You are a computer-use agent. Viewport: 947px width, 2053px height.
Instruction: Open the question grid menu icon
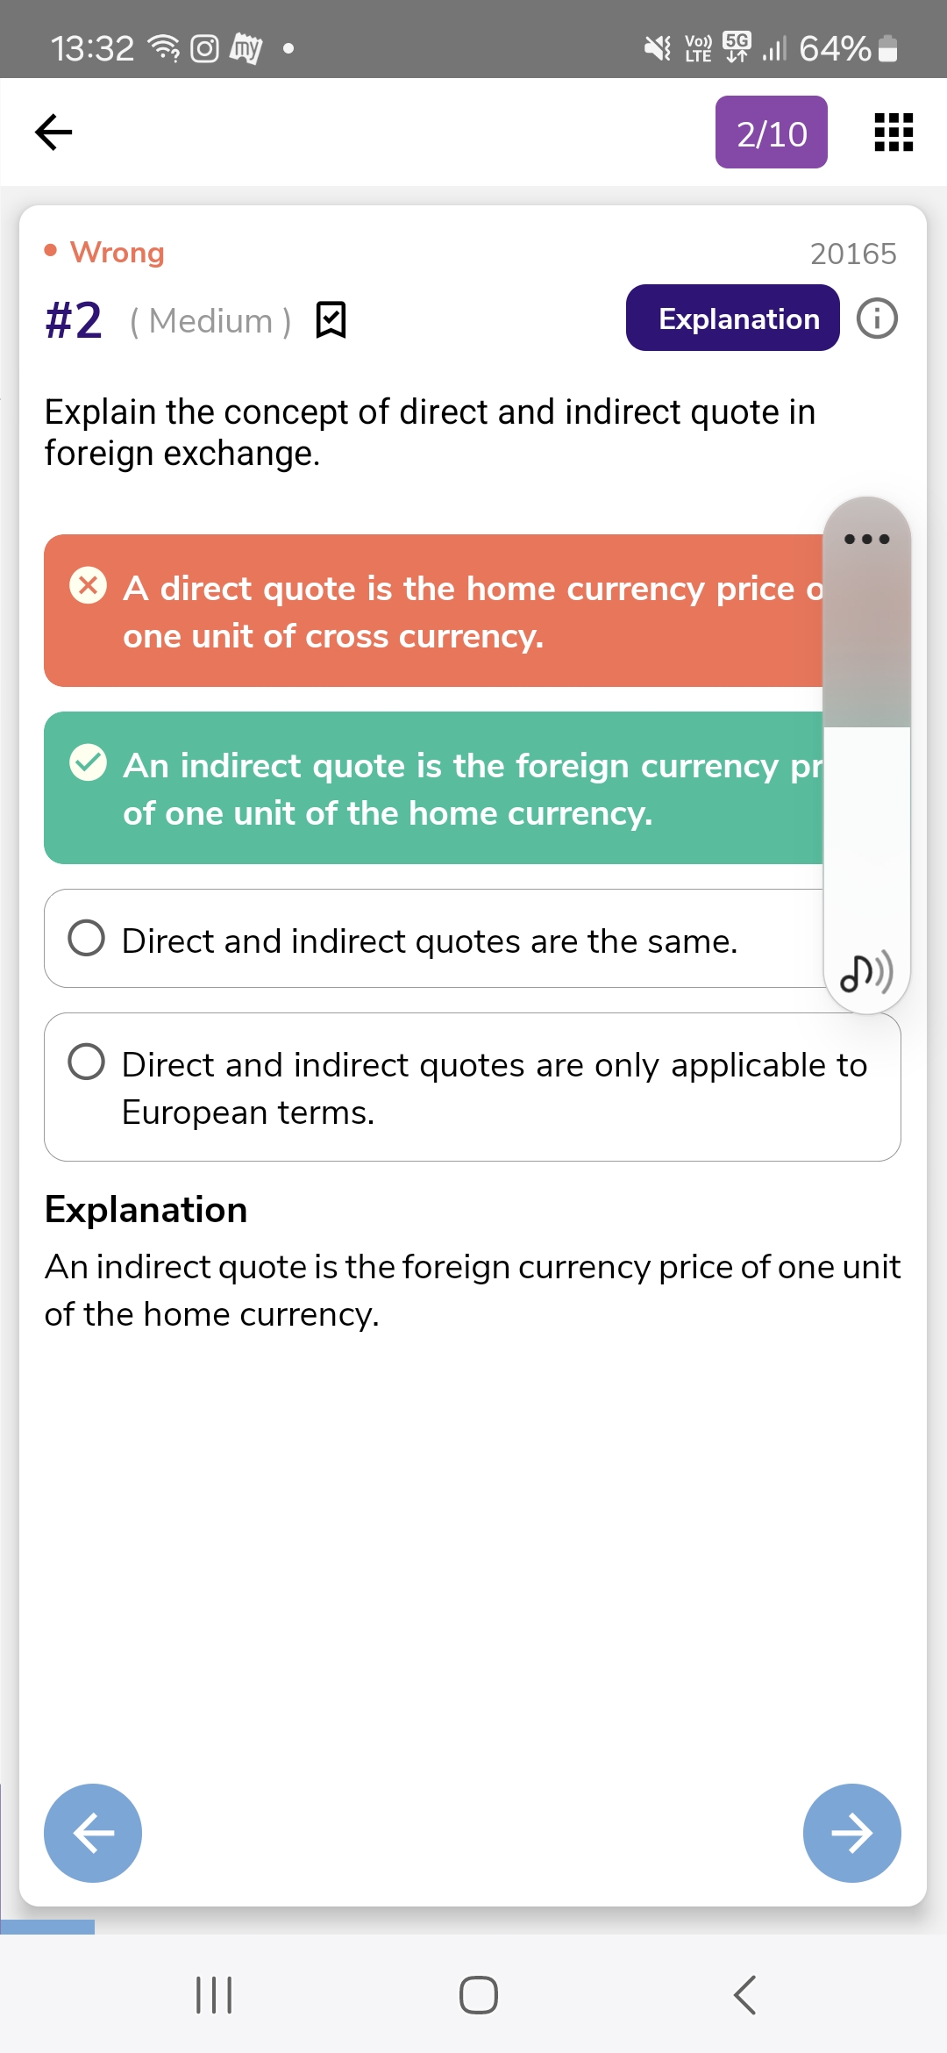(x=894, y=132)
